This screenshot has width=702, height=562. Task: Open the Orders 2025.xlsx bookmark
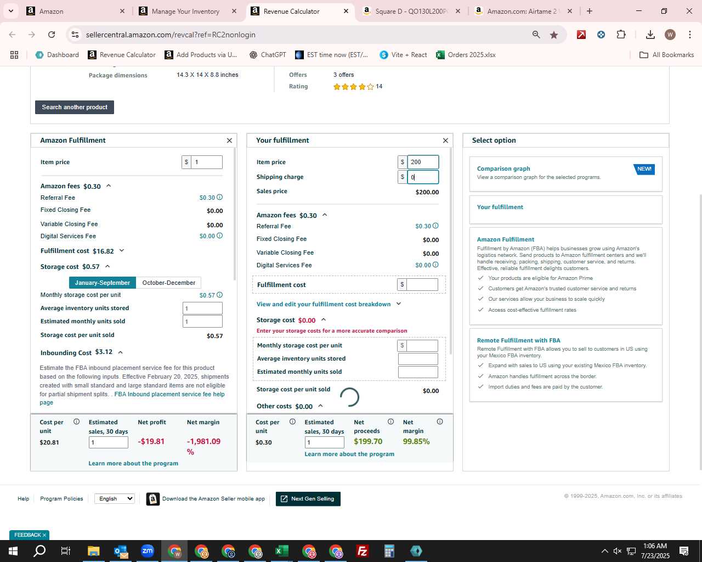466,55
